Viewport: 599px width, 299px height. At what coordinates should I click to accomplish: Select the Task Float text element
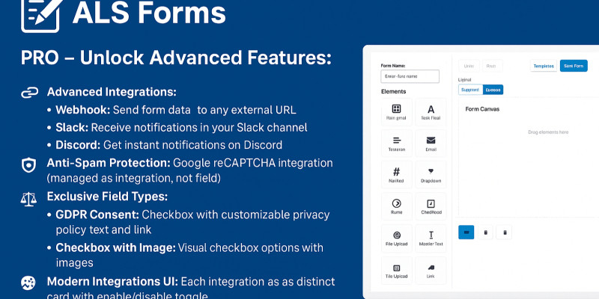431,111
